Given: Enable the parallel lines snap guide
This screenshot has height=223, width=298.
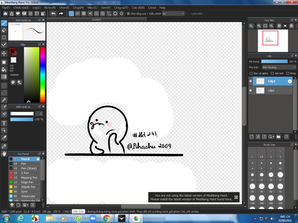Looking at the screenshot, I should tap(77, 14).
